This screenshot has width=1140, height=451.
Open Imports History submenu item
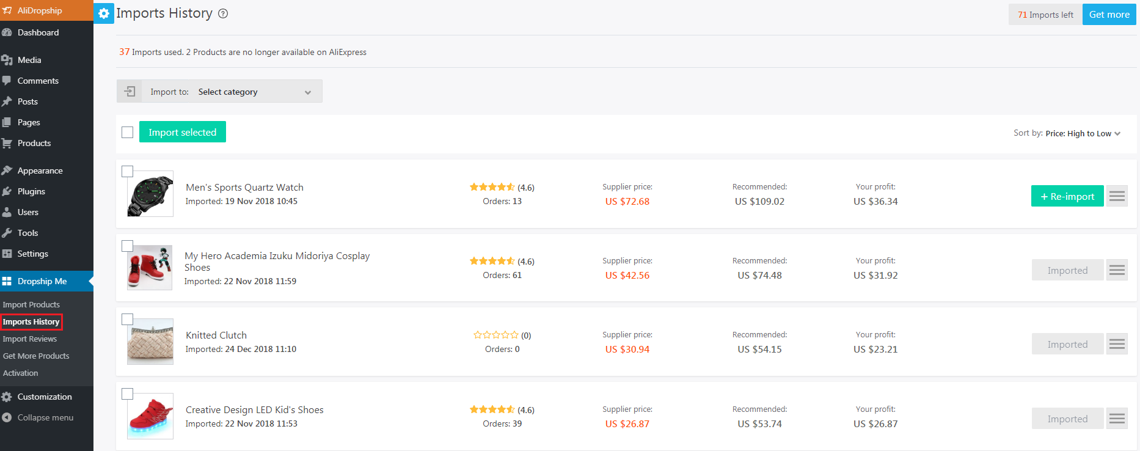pyautogui.click(x=31, y=321)
